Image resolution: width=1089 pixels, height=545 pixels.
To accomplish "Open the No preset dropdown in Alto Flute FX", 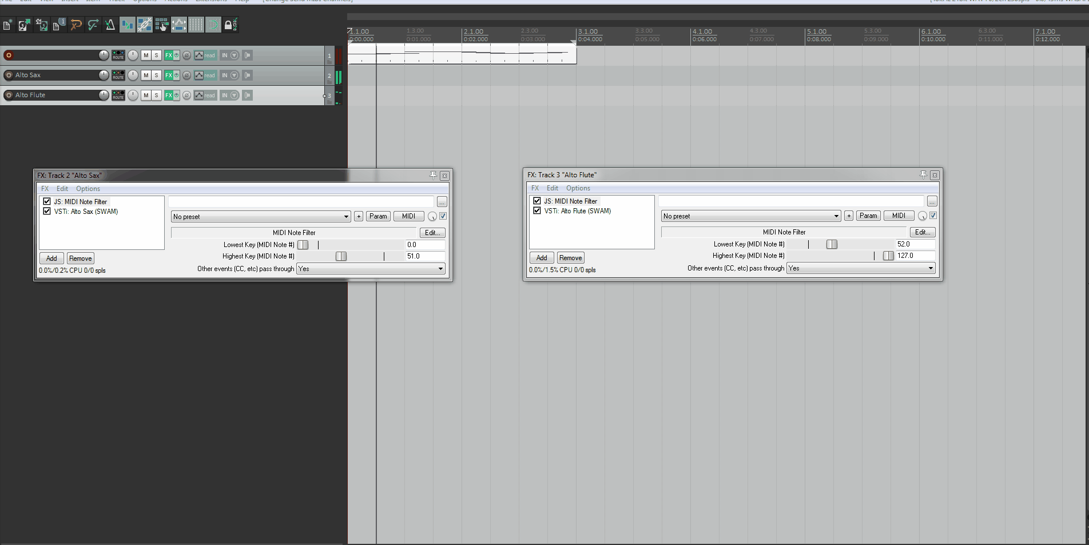I will click(x=751, y=216).
